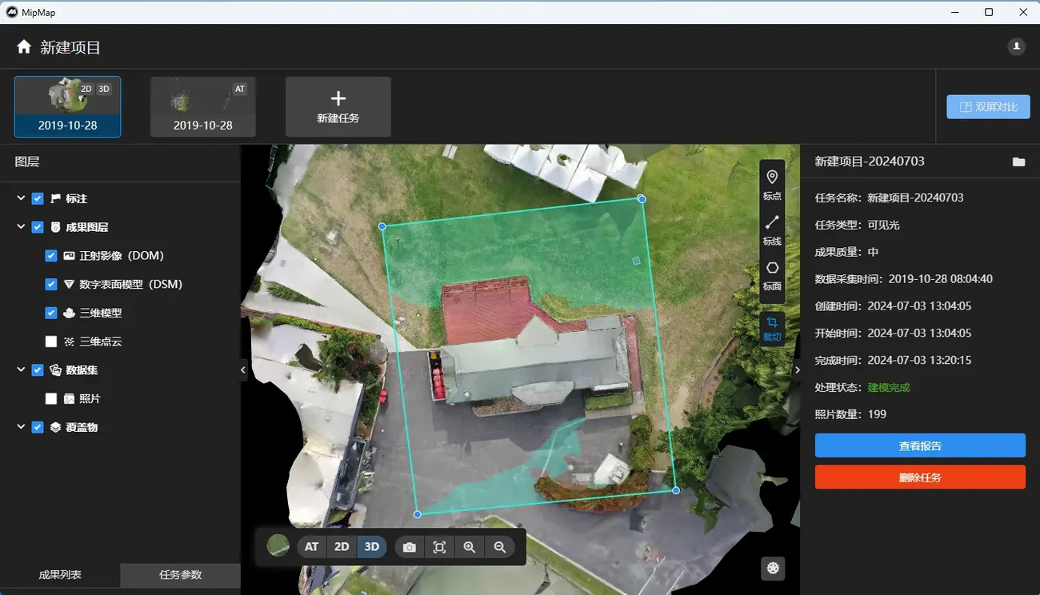Select the 标点 point marker tool
The width and height of the screenshot is (1040, 595).
tap(772, 184)
